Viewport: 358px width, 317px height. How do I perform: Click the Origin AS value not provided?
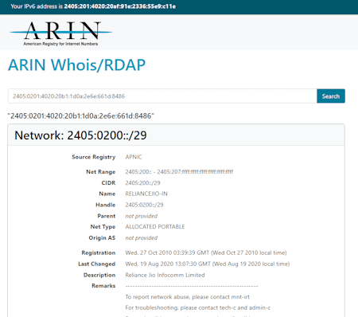pyautogui.click(x=142, y=238)
